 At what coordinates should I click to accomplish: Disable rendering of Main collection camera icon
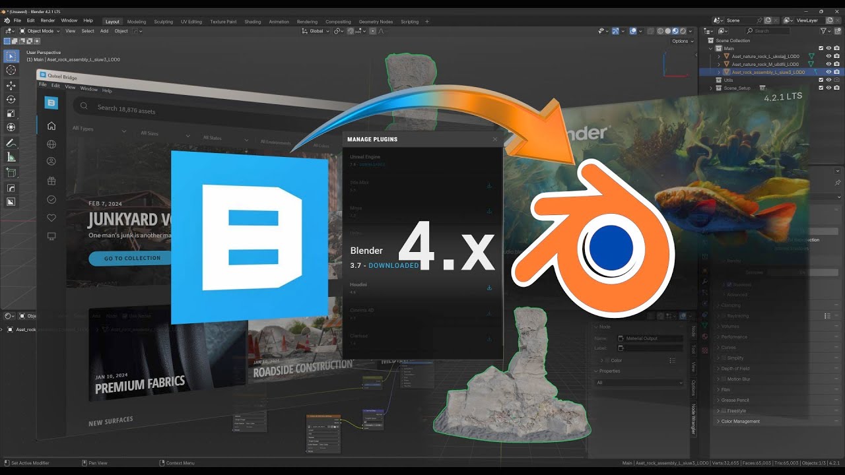(x=836, y=48)
